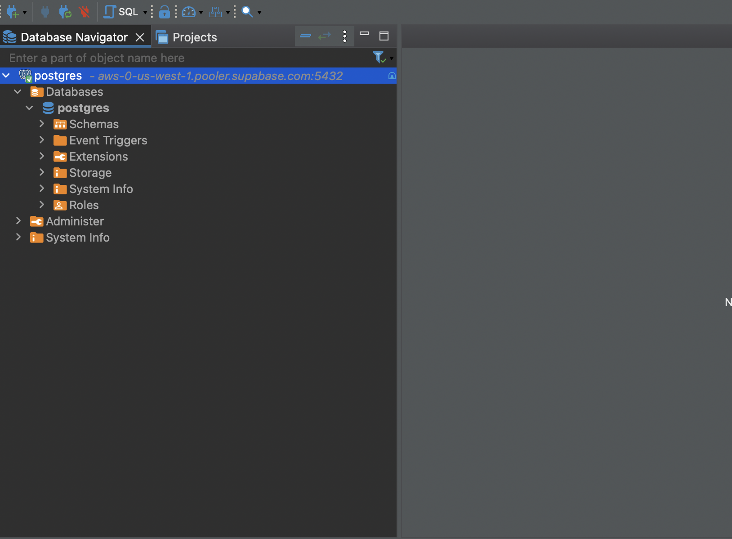The image size is (732, 539).
Task: Click the Collapse All icon in navigator
Action: coord(305,36)
